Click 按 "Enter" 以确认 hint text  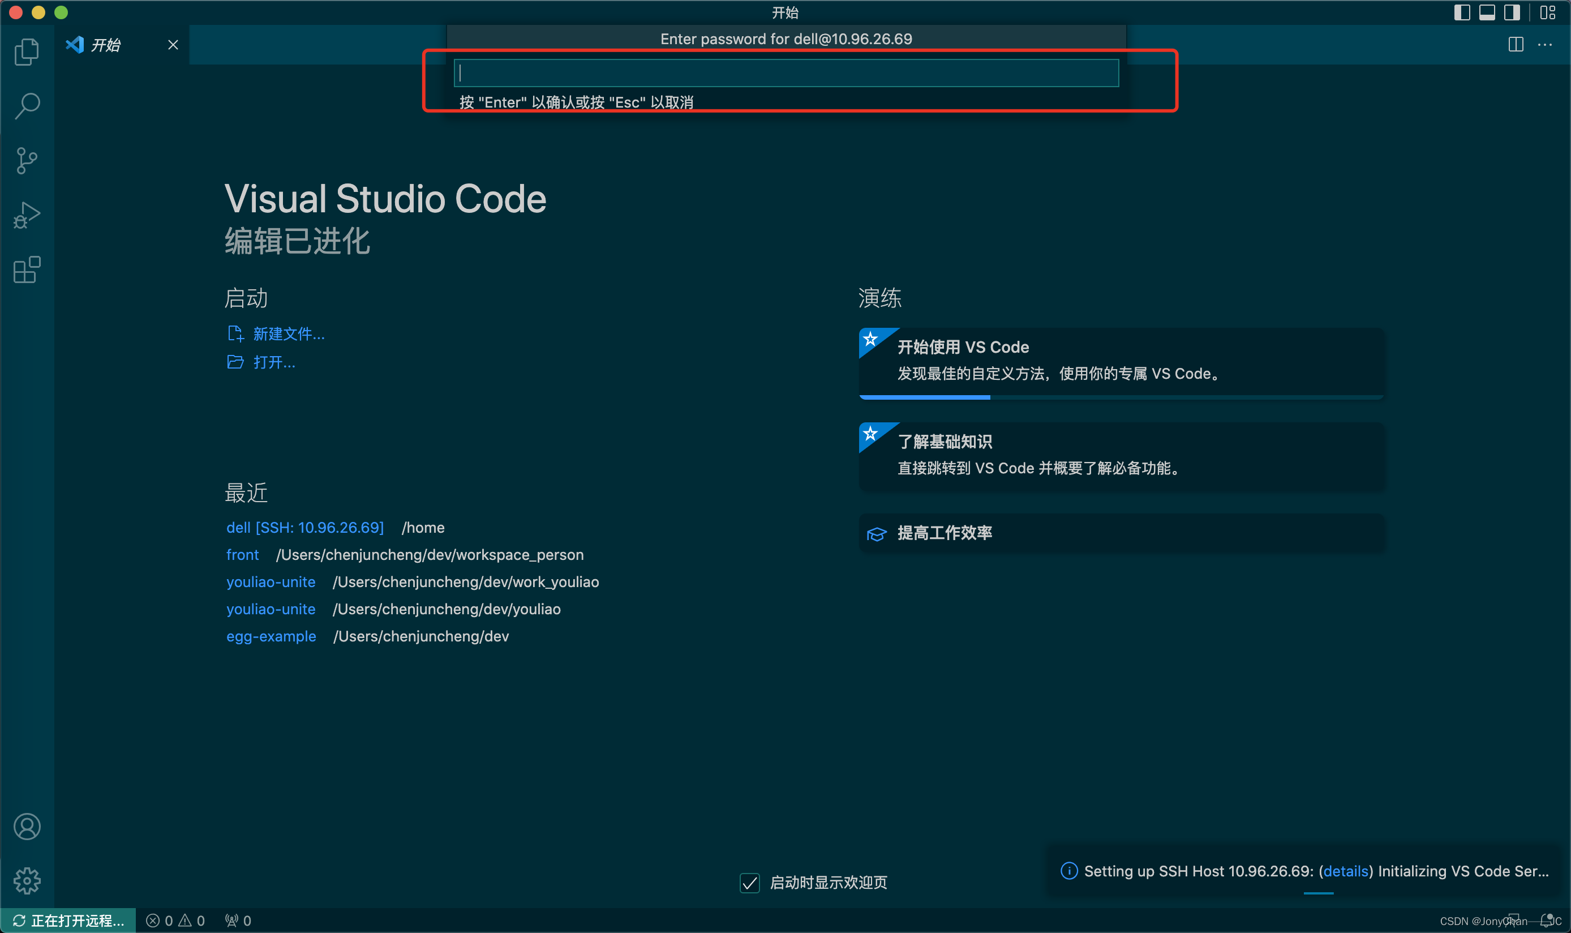coord(576,102)
